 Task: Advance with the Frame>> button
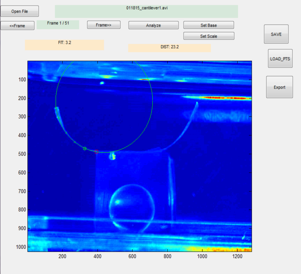pyautogui.click(x=104, y=25)
